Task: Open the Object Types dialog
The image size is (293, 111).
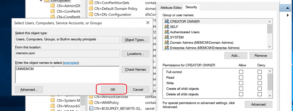Action: click(135, 40)
